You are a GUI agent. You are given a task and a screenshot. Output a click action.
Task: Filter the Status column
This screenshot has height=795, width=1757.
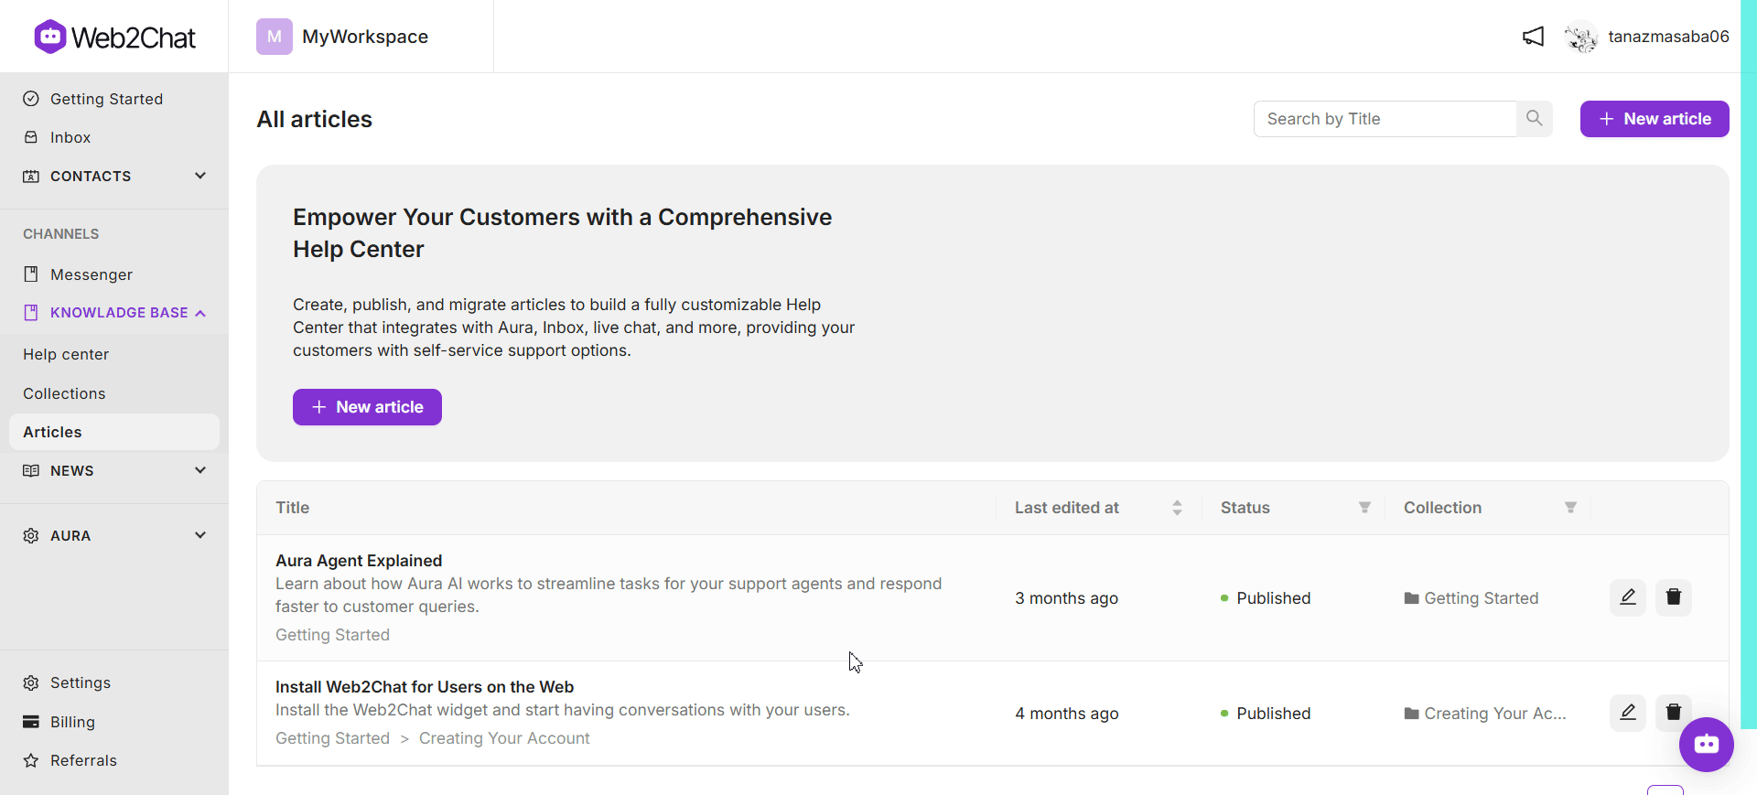(1364, 508)
